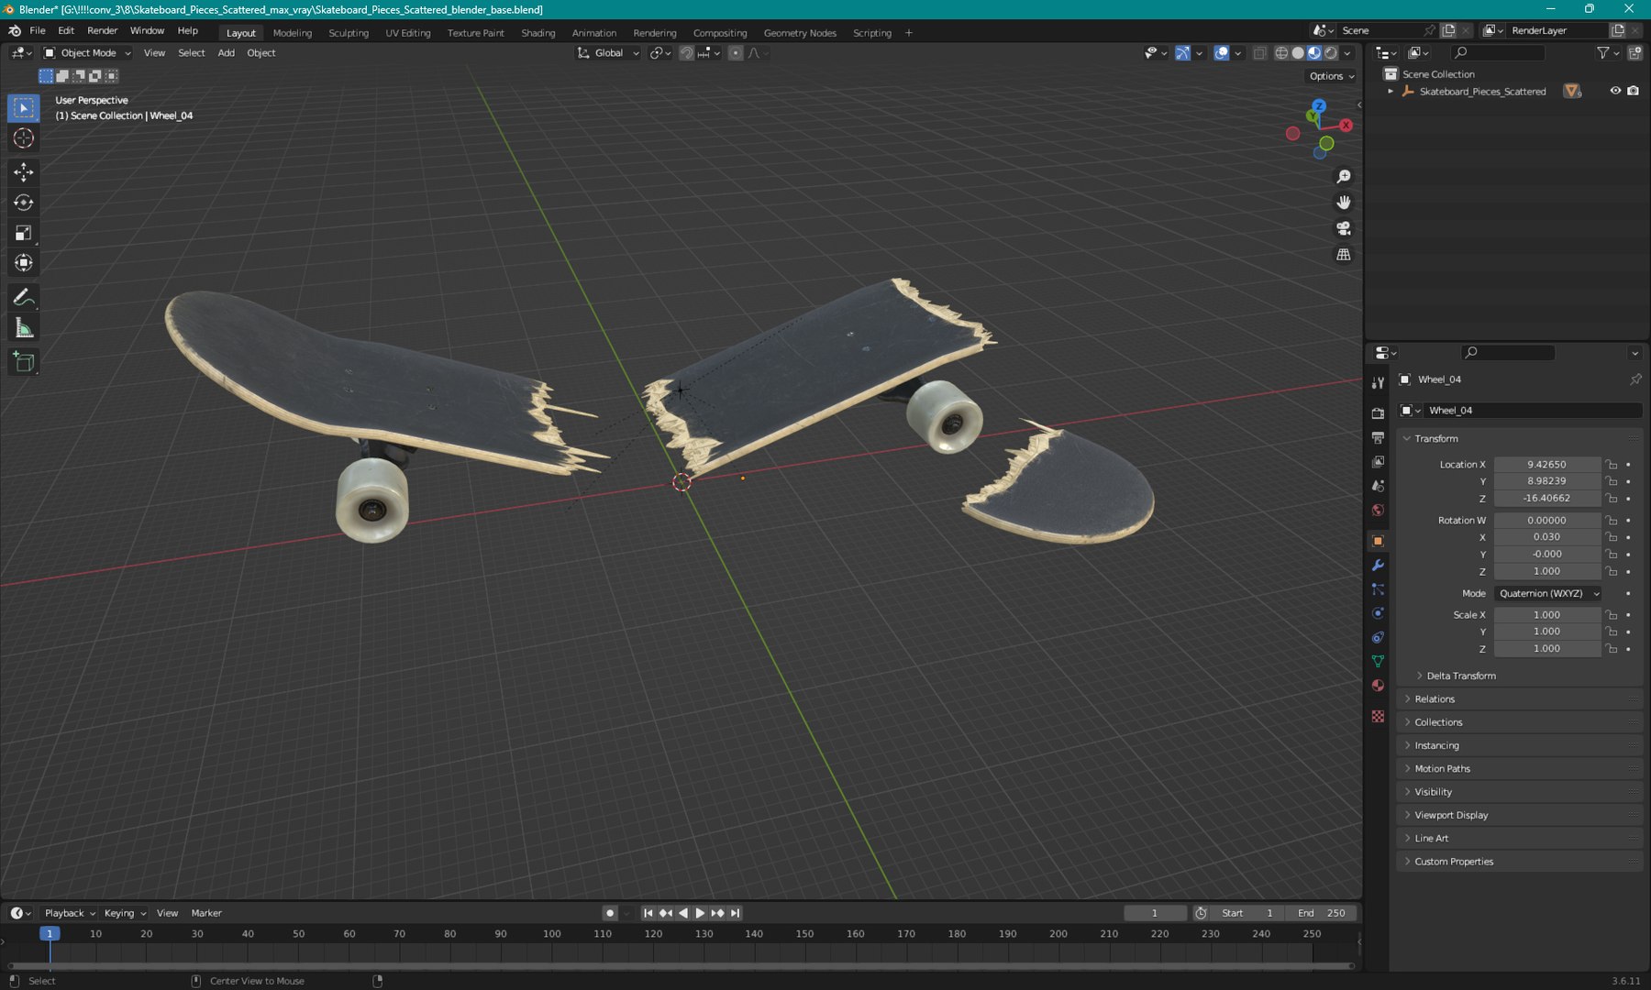
Task: Play the animation
Action: click(700, 913)
